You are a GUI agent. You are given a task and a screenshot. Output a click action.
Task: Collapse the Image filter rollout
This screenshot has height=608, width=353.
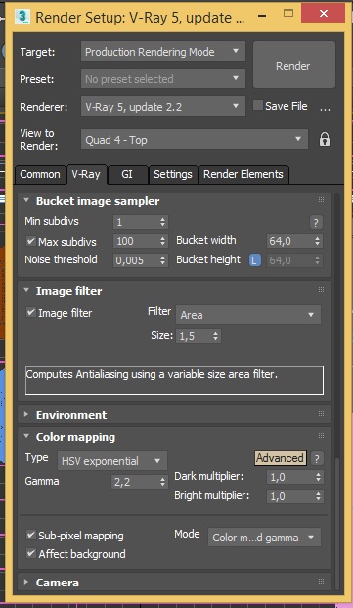click(26, 290)
